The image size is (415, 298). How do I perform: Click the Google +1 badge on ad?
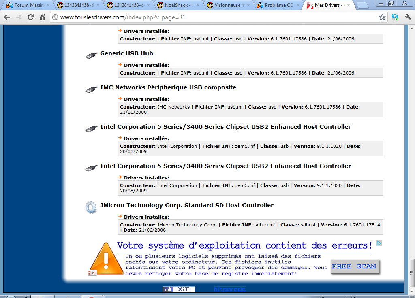(x=92, y=272)
